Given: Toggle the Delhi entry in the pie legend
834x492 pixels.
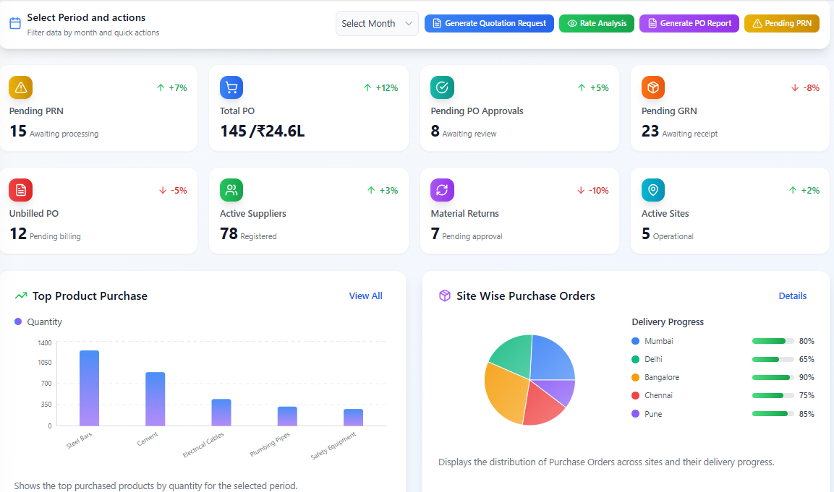Looking at the screenshot, I should coord(649,359).
